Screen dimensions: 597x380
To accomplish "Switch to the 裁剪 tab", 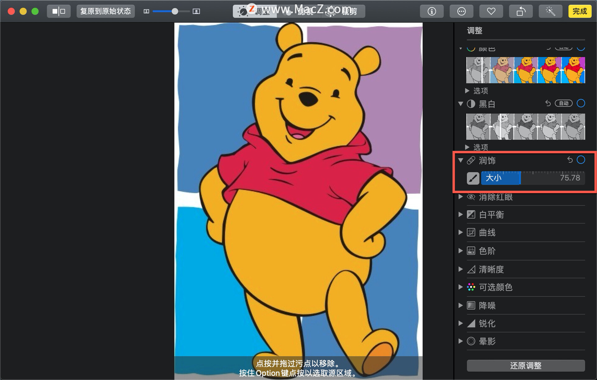I will [x=344, y=12].
